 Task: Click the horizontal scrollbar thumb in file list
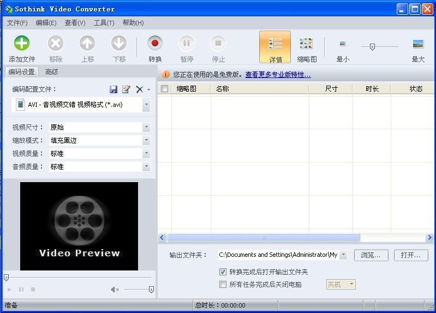coord(264,237)
